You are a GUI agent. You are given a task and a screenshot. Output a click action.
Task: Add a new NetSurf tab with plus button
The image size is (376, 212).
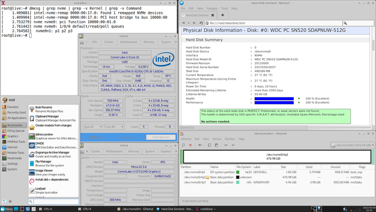pos(222,15)
